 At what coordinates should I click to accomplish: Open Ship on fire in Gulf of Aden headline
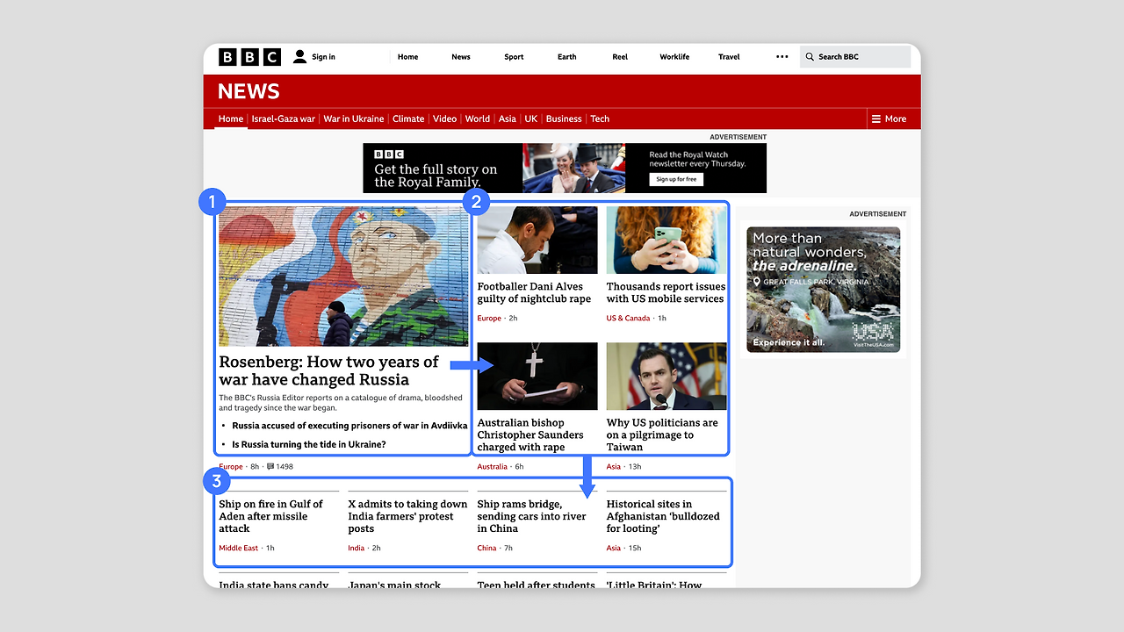click(x=270, y=516)
